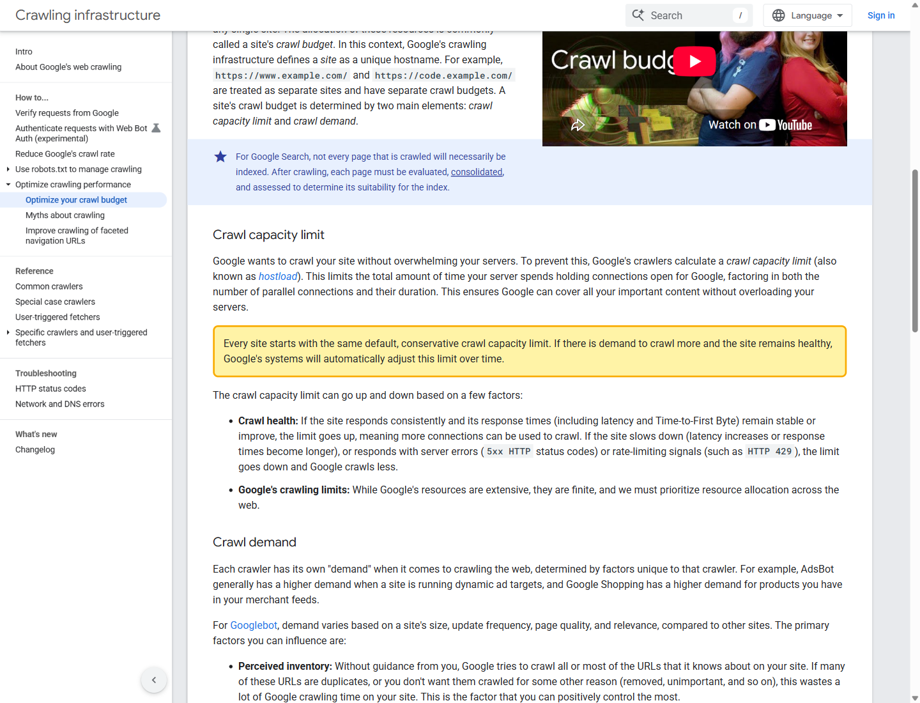Follow the hostload link
This screenshot has height=703, width=920.
pyautogui.click(x=278, y=277)
